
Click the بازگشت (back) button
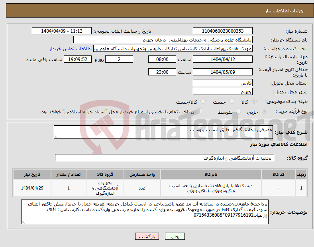147,236
